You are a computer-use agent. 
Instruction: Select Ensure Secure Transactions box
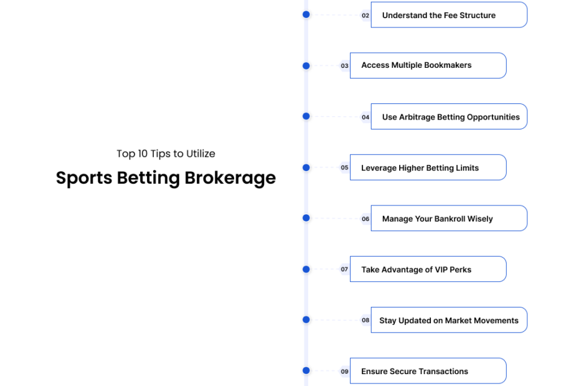click(x=428, y=371)
